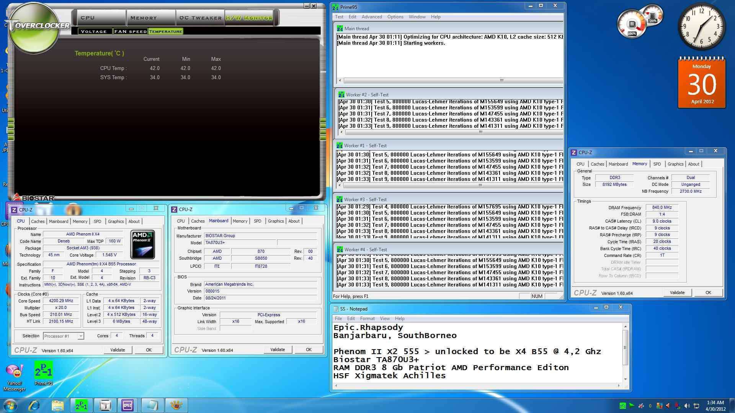Open the white speaker volume tray icon

[687, 406]
